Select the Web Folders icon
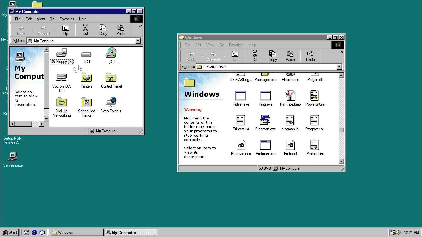The width and height of the screenshot is (422, 237). tap(111, 106)
